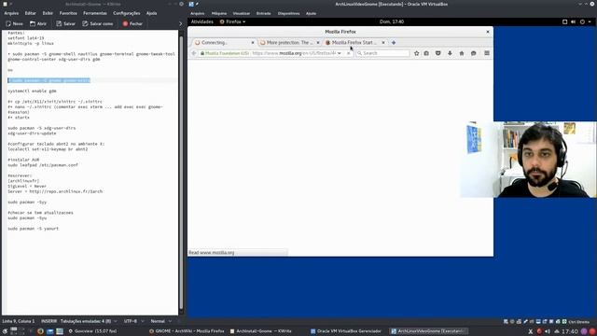
Task: Open VirtualBox Arquivo menu
Action: click(x=197, y=13)
